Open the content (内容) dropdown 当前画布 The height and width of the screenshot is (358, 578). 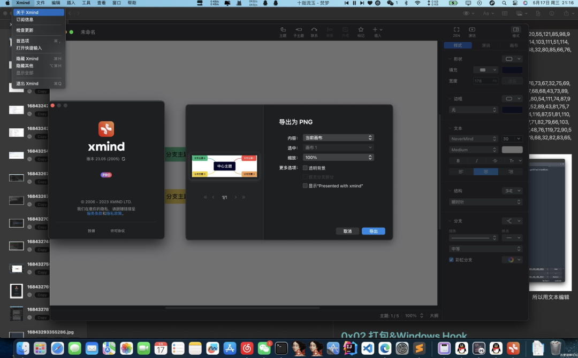338,138
